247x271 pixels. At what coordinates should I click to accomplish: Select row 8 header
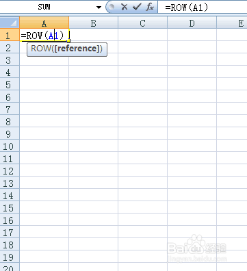click(10, 121)
